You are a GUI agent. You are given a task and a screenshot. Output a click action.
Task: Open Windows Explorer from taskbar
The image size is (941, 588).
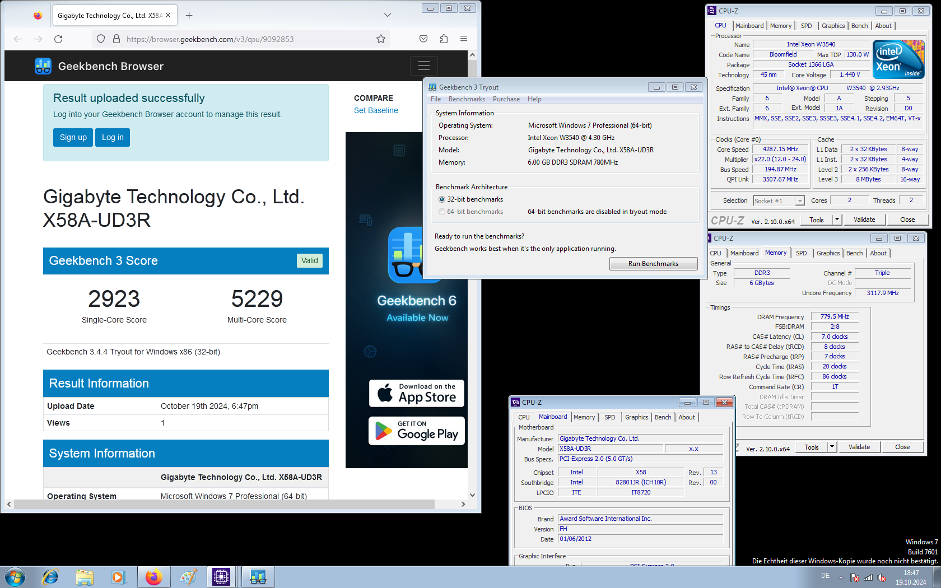coord(85,577)
